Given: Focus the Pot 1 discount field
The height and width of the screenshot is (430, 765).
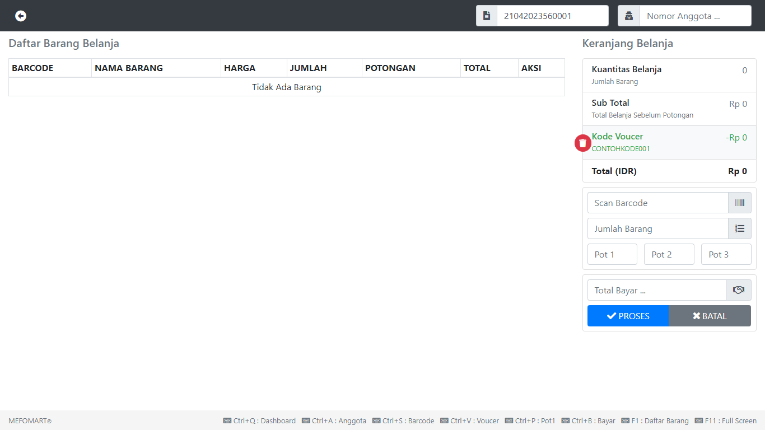Looking at the screenshot, I should 612,254.
